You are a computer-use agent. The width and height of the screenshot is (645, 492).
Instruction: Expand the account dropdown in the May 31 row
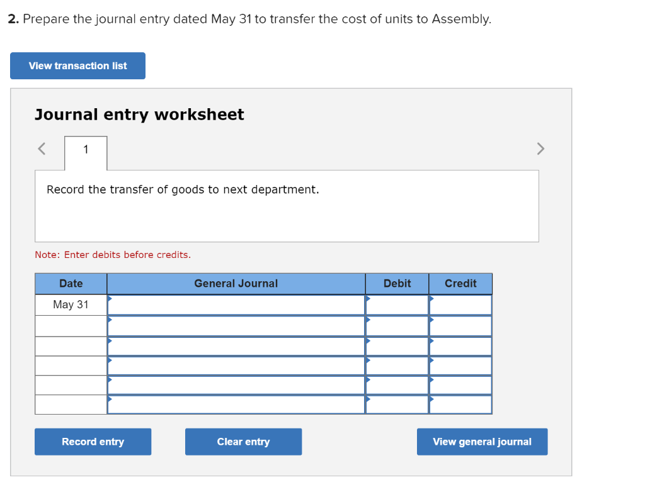click(111, 300)
